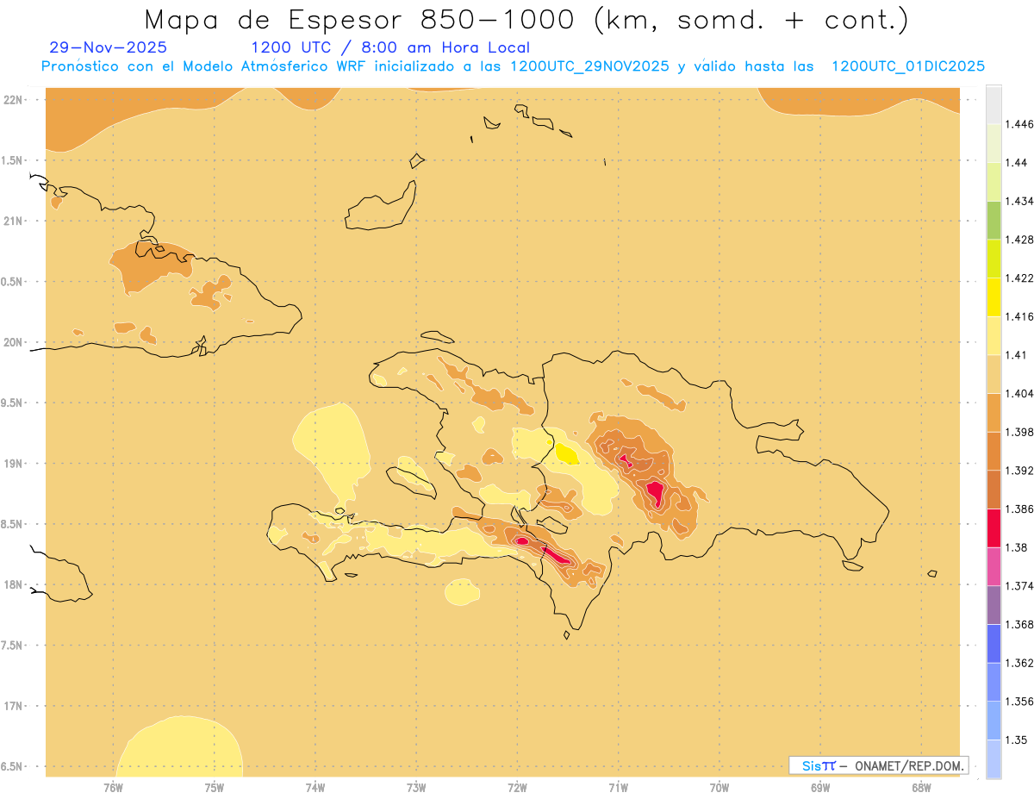Click the colorbar value 1.35
Viewport: 1034px width, 799px height.
[1018, 740]
